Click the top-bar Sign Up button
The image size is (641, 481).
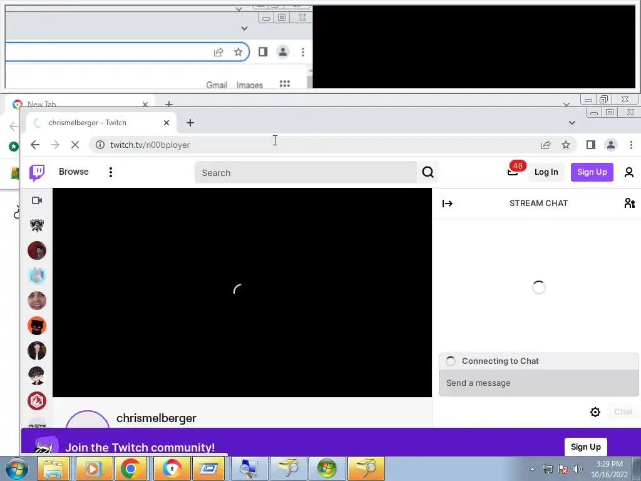click(592, 172)
